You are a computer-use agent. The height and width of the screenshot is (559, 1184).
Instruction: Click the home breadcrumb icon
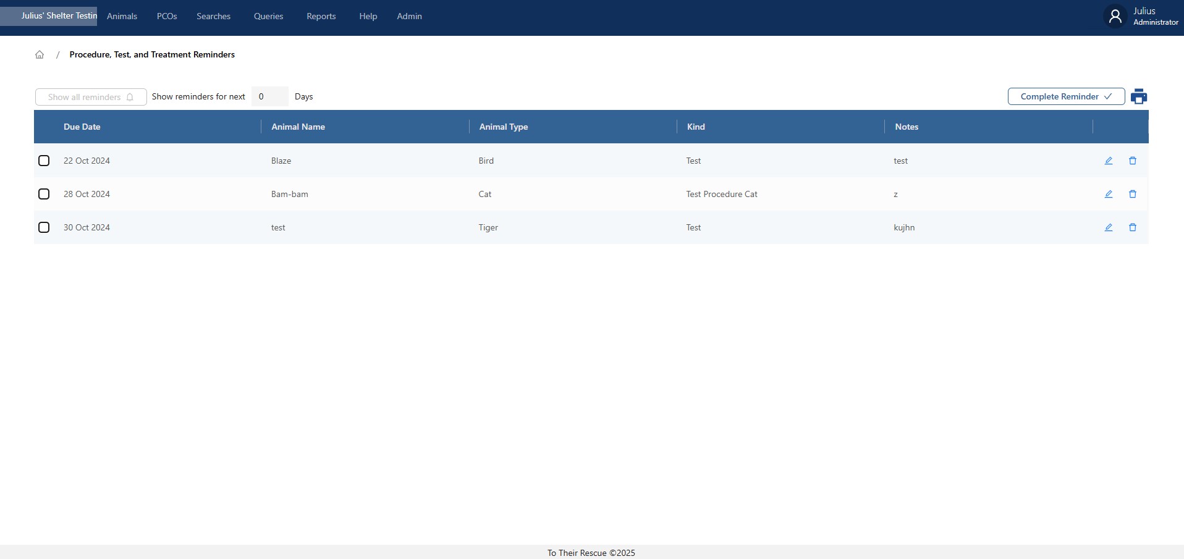40,55
